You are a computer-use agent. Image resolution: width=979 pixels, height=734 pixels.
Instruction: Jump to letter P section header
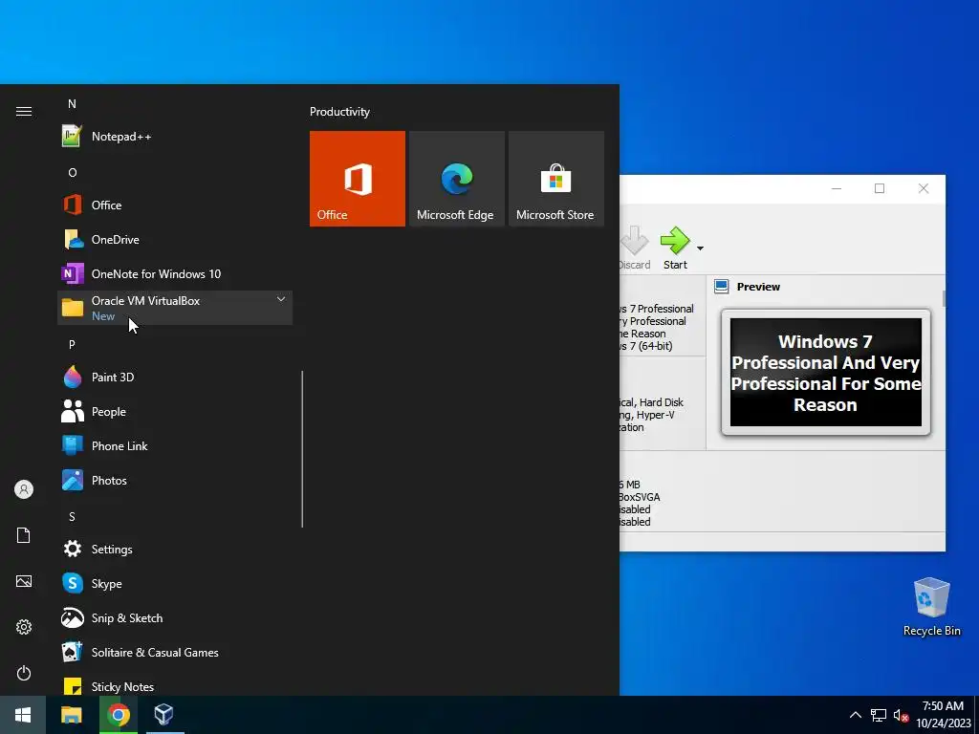(x=72, y=344)
